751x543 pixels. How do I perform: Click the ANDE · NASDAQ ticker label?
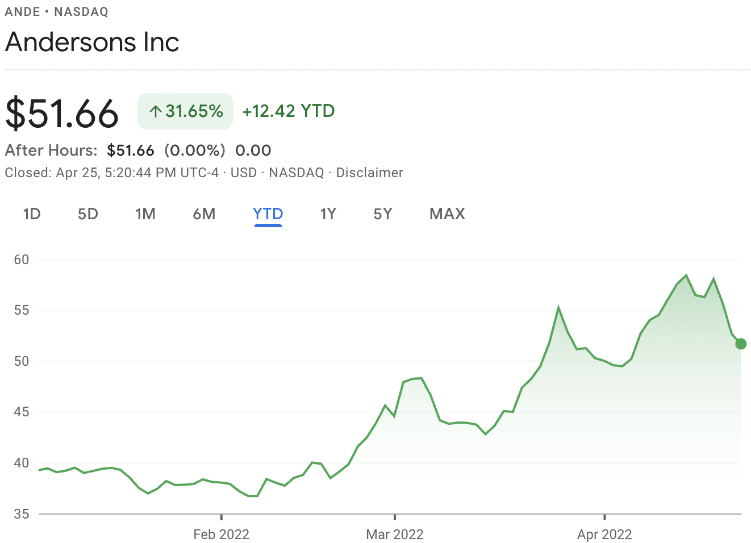tap(56, 12)
